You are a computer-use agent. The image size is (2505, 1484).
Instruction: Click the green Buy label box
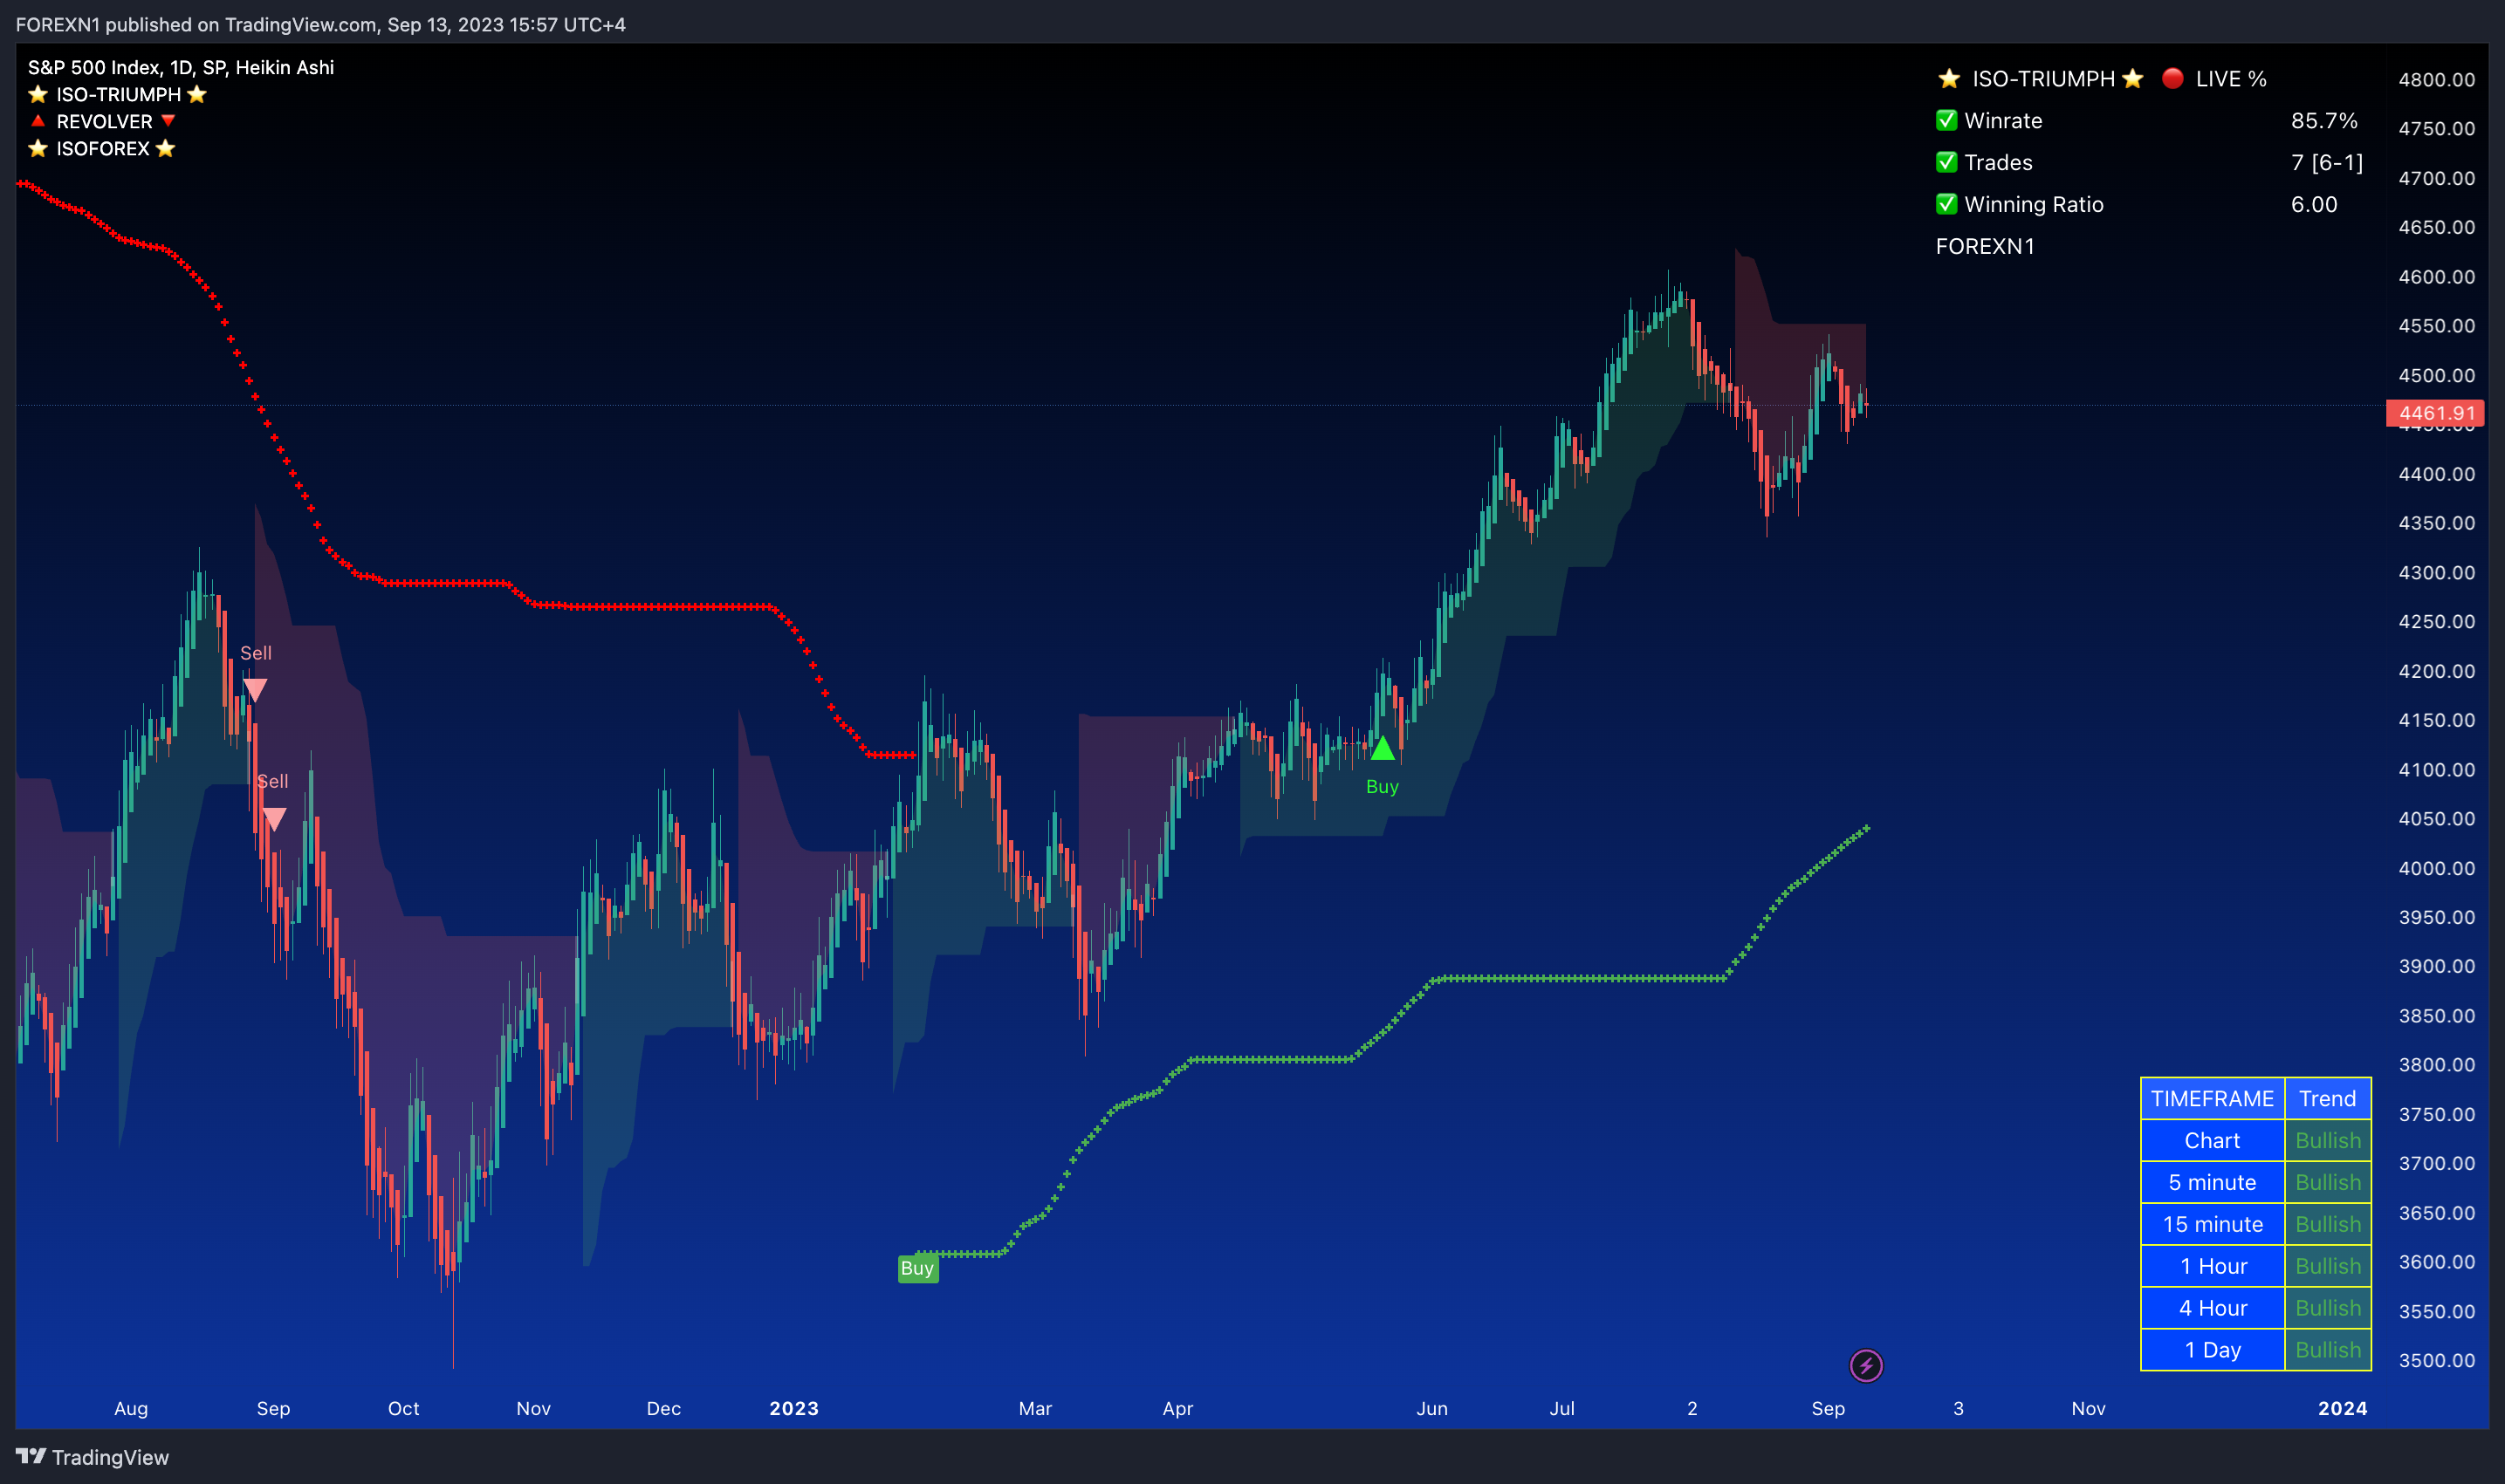pyautogui.click(x=917, y=1268)
